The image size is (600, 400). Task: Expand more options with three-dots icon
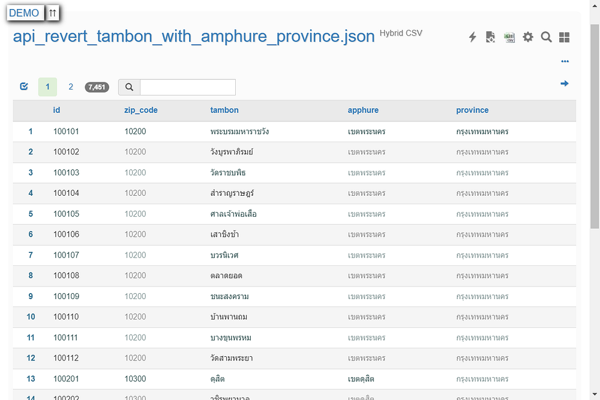565,61
